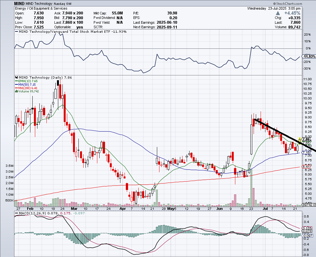
Task: Click the up-arrow triangle beside +4.45%
Action: click(x=278, y=13)
